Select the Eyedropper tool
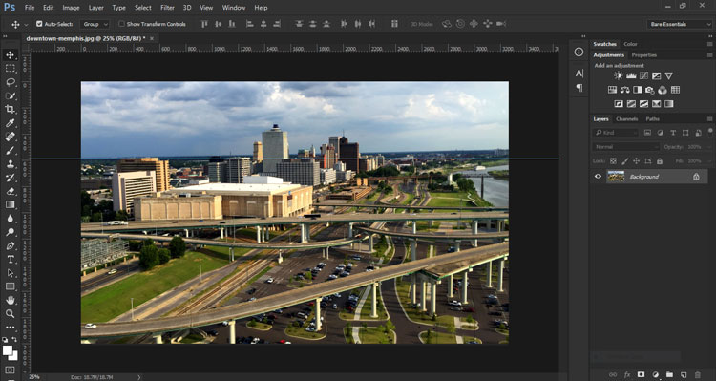Viewport: 716px width, 381px height. click(11, 123)
